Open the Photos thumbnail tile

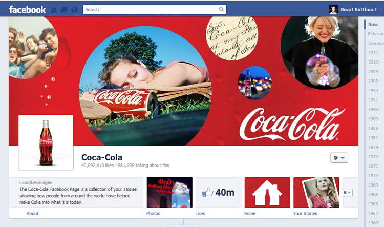click(169, 192)
